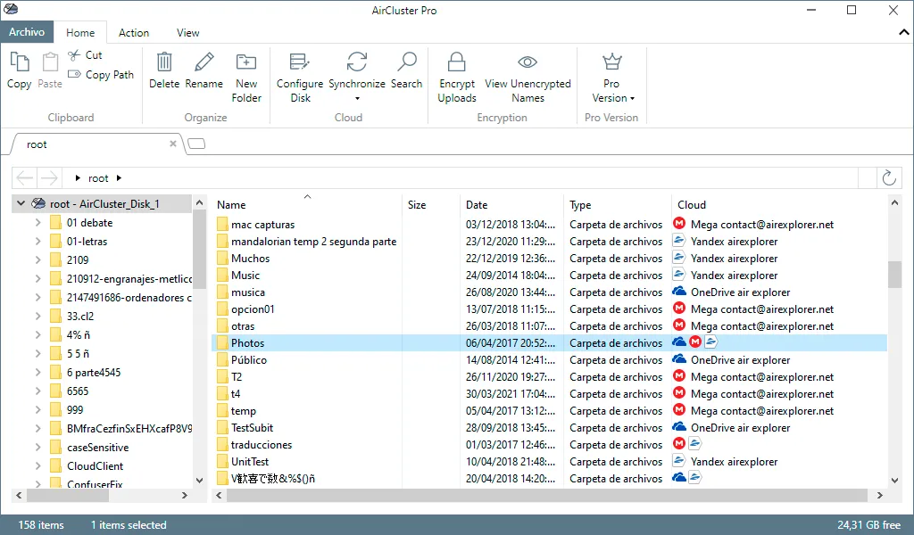Collapse the root AirCluster_Disk_1 node

click(x=21, y=203)
